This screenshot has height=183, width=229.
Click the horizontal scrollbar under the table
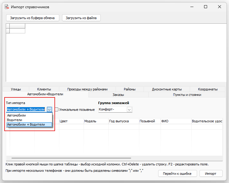pyautogui.click(x=71, y=158)
